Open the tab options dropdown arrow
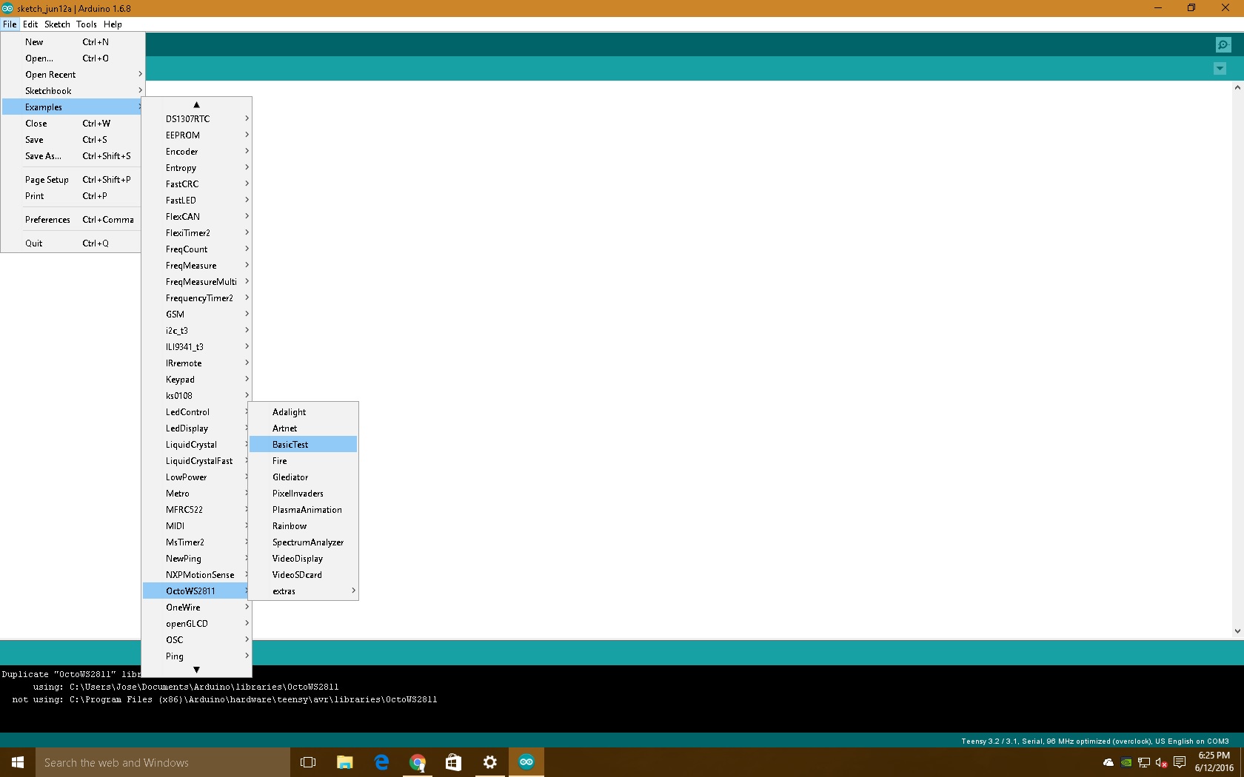 1220,69
